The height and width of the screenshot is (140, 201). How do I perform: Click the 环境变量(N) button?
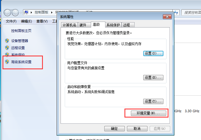click(149, 113)
